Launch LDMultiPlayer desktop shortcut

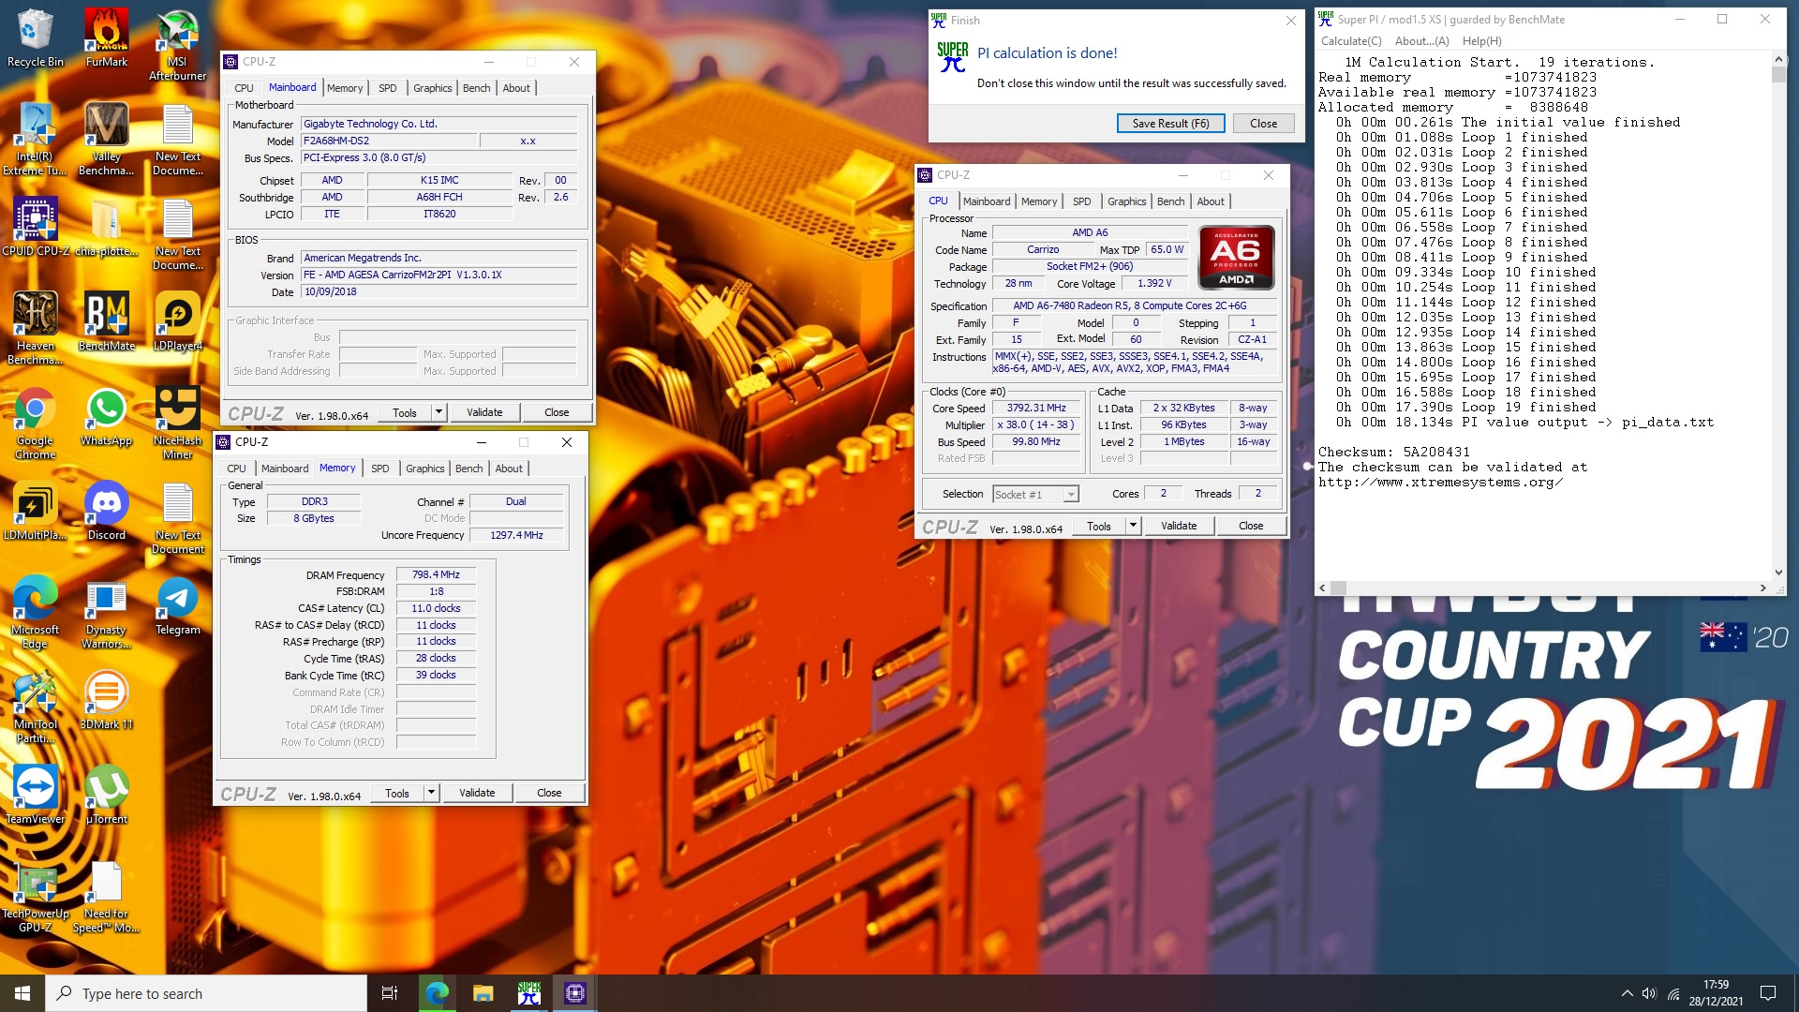pyautogui.click(x=35, y=512)
